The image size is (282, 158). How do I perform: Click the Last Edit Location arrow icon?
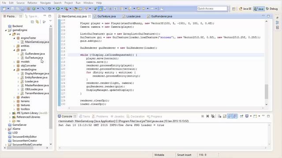tap(138, 9)
